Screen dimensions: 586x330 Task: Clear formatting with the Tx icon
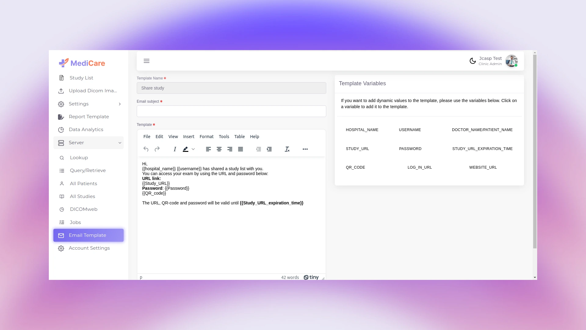click(x=287, y=149)
